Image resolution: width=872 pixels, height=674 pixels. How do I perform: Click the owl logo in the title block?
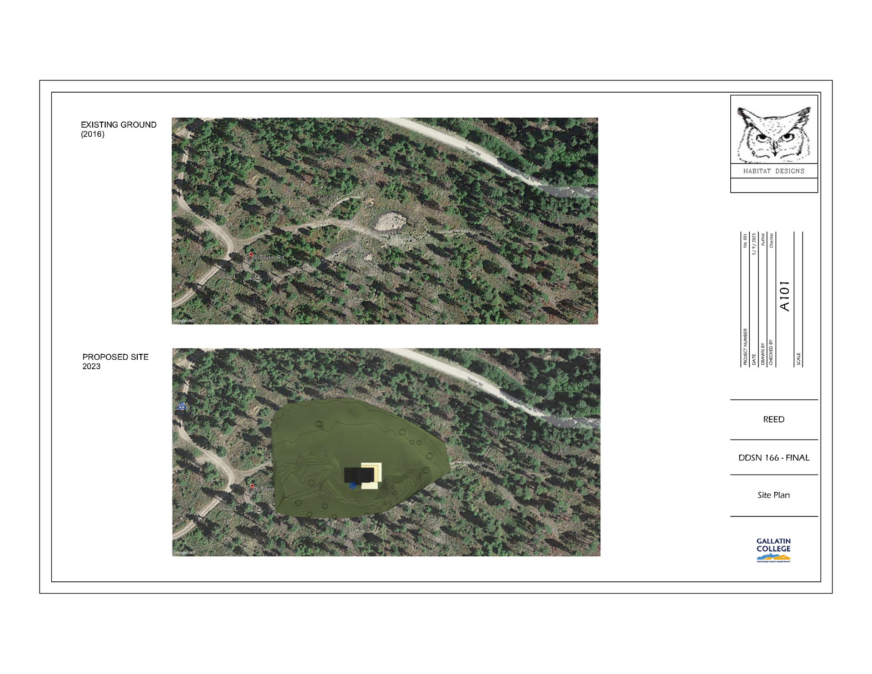773,134
